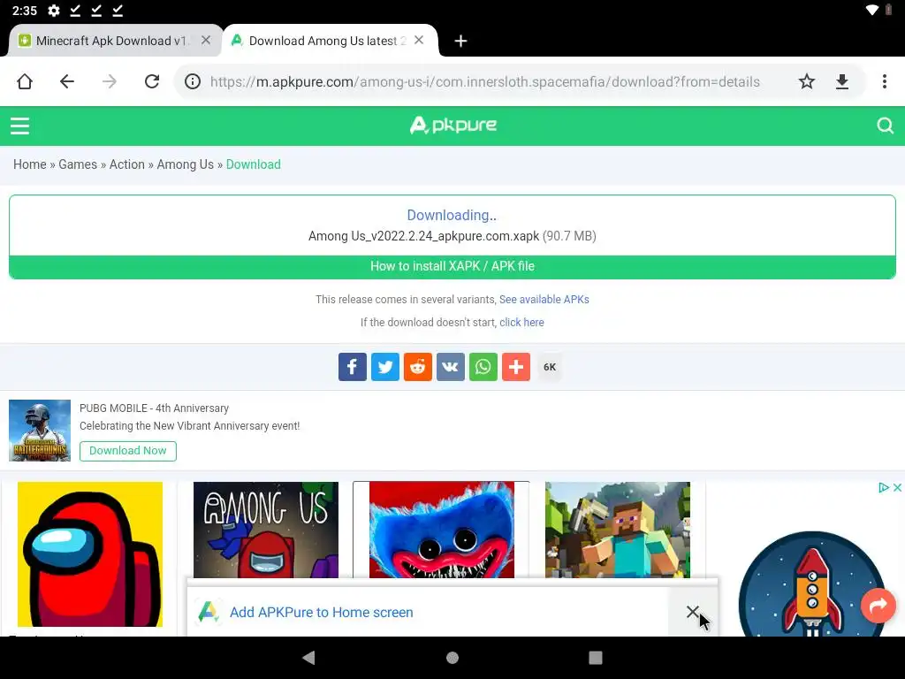Tap Add APKPure to Home screen
This screenshot has height=679, width=905.
point(322,612)
